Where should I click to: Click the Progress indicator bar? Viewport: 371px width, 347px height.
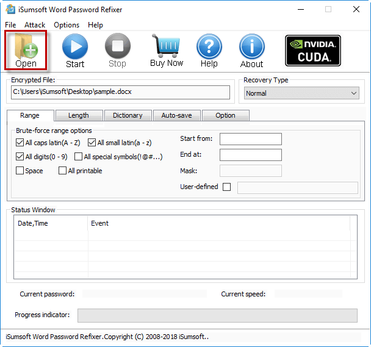pyautogui.click(x=217, y=315)
